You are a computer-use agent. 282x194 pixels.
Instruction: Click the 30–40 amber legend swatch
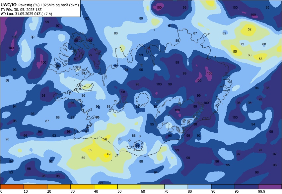tap(82, 187)
